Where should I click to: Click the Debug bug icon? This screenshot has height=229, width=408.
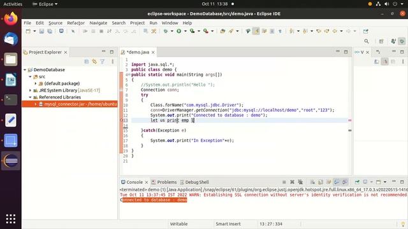point(166,31)
